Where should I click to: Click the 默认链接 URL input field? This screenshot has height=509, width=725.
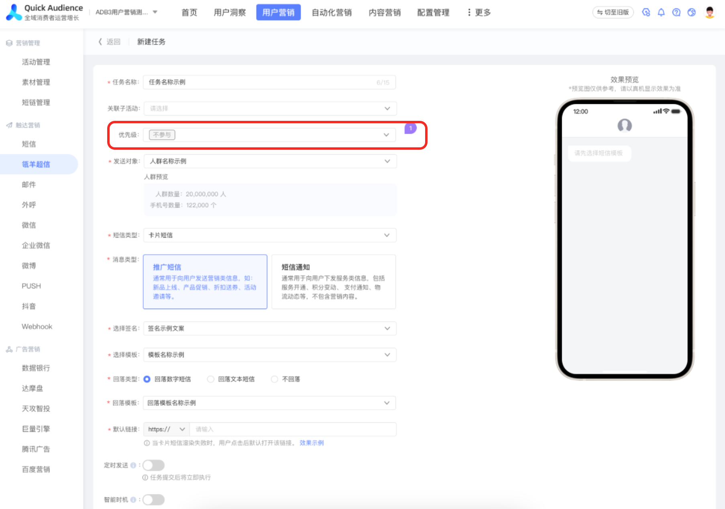click(293, 429)
